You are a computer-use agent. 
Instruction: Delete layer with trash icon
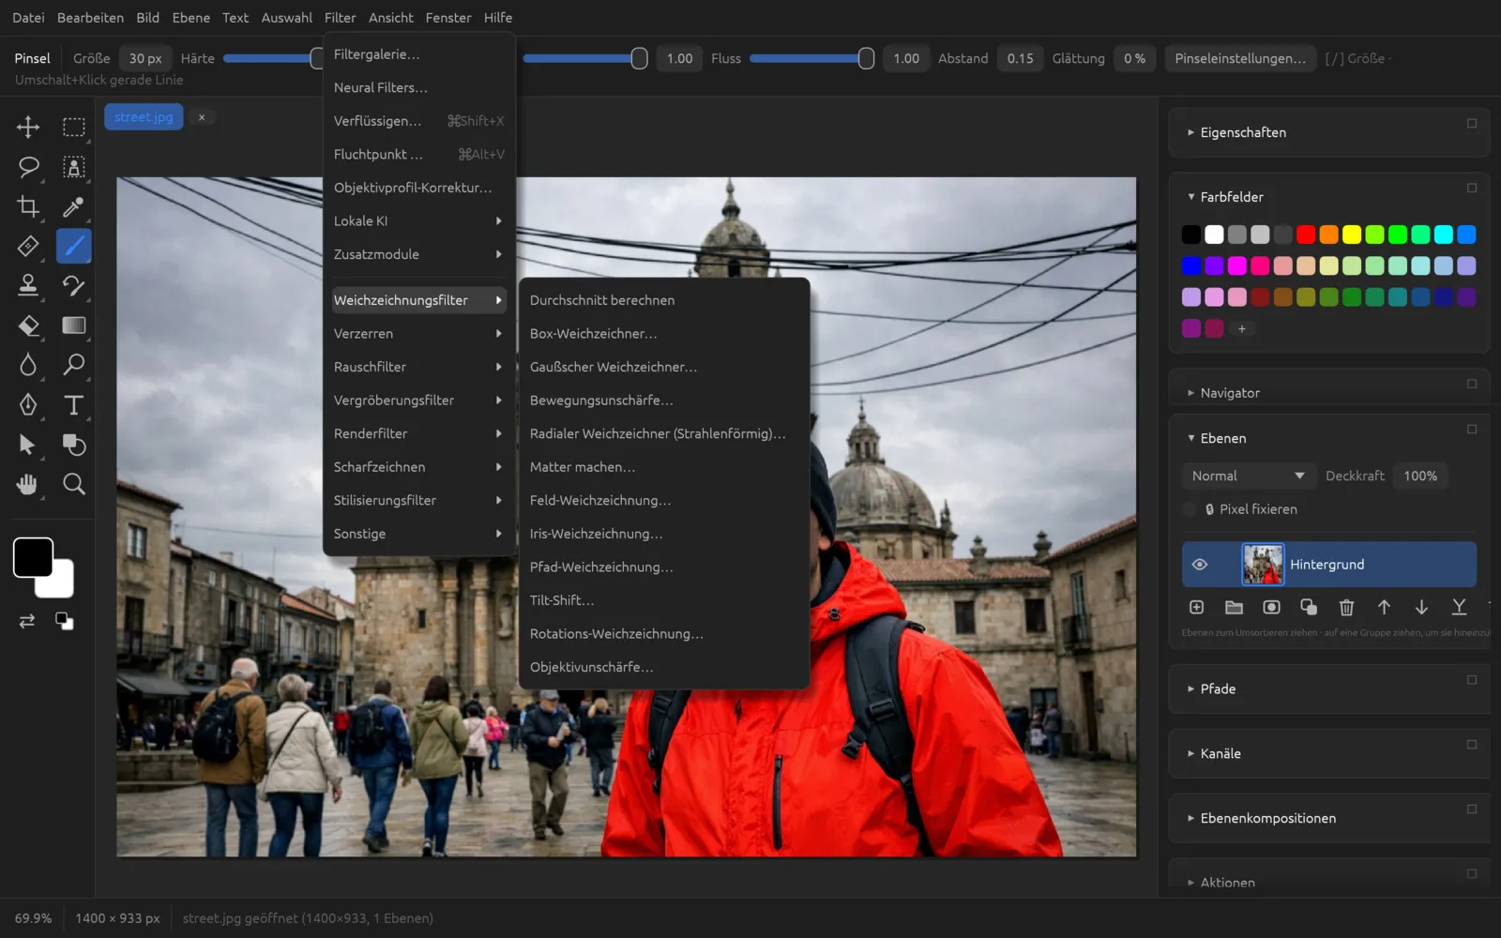1346,608
